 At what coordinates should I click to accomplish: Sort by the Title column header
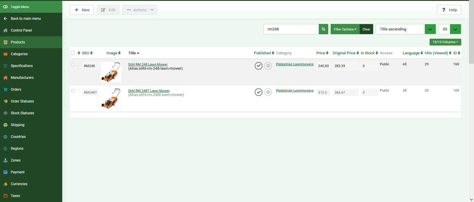pos(134,53)
